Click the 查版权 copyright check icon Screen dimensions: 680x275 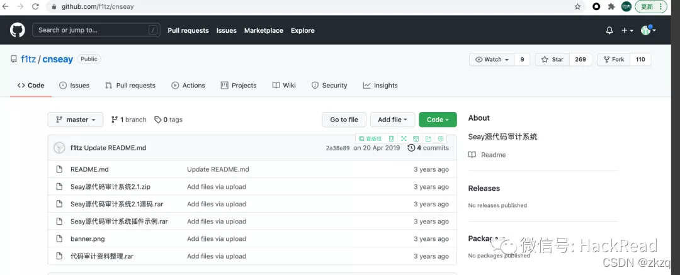370,139
